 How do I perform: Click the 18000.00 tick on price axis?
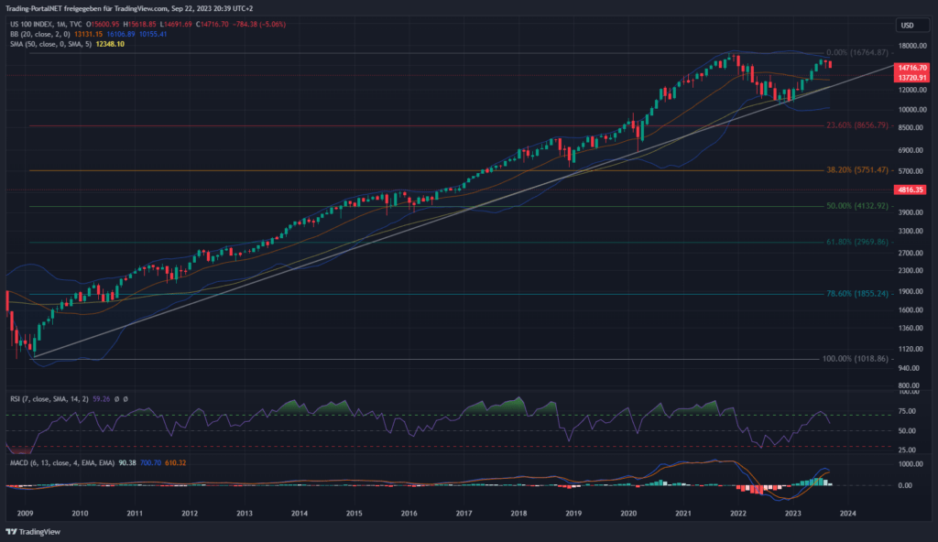pyautogui.click(x=912, y=46)
